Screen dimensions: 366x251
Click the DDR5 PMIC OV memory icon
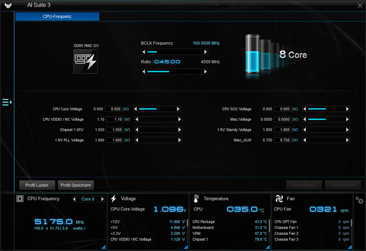(85, 61)
